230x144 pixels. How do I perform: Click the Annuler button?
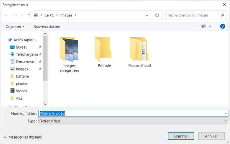coord(211,136)
